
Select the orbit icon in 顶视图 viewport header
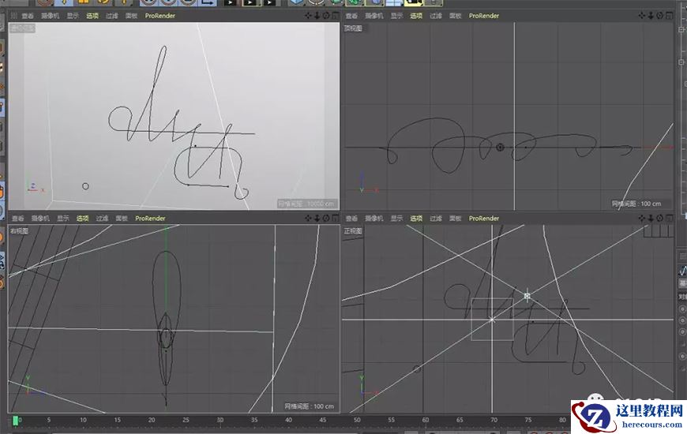[x=660, y=15]
